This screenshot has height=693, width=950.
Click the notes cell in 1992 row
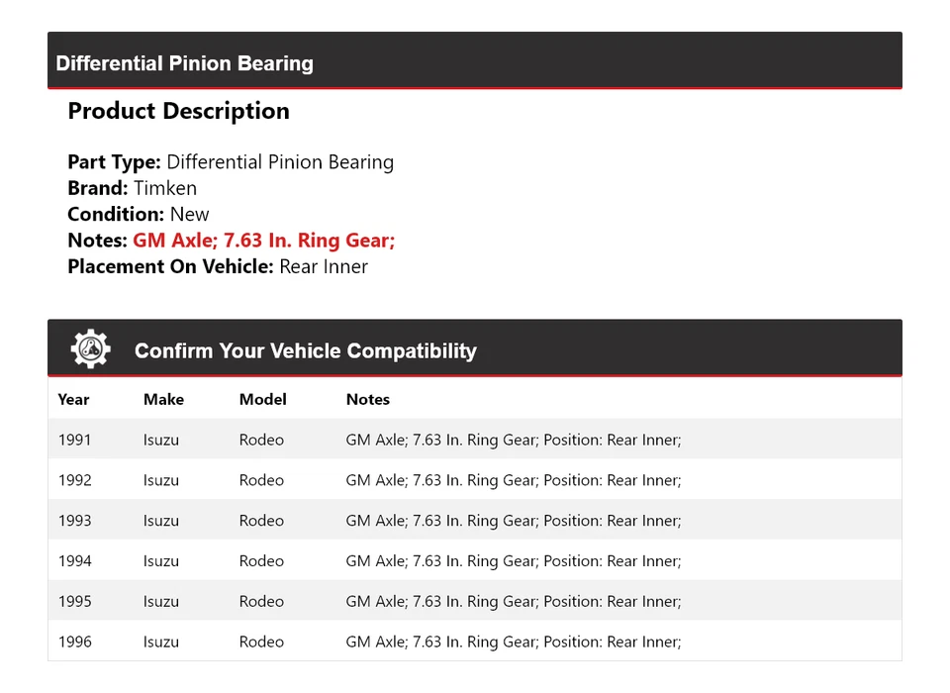coord(513,480)
